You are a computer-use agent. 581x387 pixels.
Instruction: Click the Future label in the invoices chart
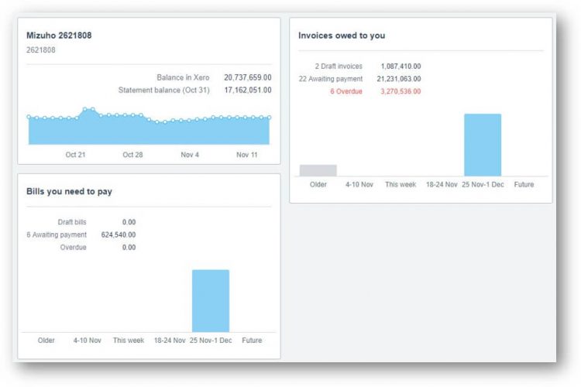[x=524, y=185]
